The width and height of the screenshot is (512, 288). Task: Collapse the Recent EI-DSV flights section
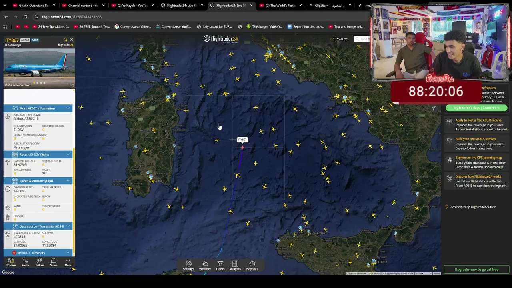point(38,154)
